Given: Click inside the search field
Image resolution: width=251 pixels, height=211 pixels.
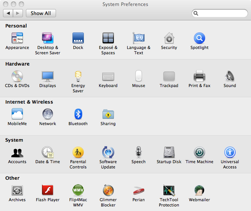Looking at the screenshot, I should pos(220,13).
